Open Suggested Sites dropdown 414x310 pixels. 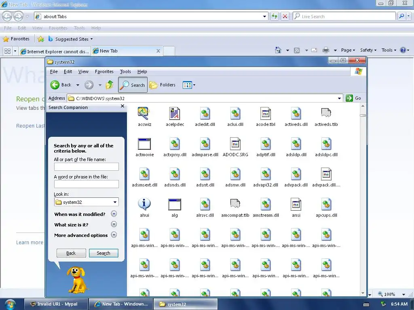92,39
